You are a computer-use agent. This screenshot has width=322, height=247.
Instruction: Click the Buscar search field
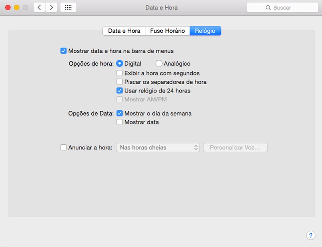[x=282, y=8]
